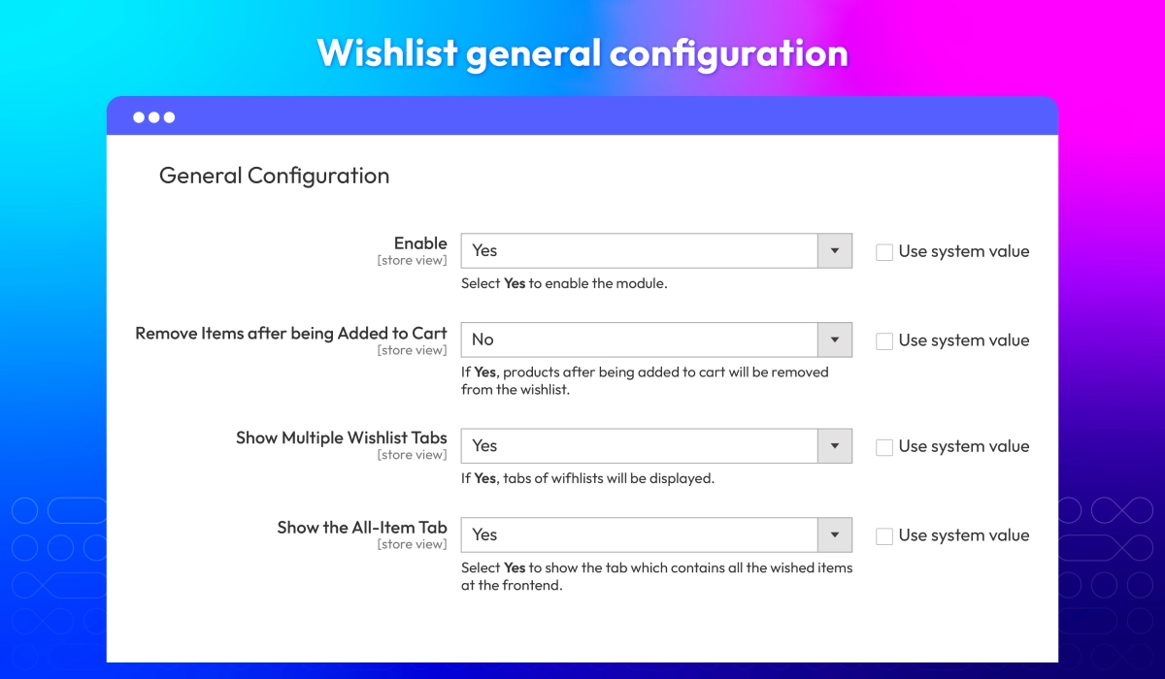Screen dimensions: 1165x679
Task: Open the Remove Items select box showing No
Action: [639, 340]
